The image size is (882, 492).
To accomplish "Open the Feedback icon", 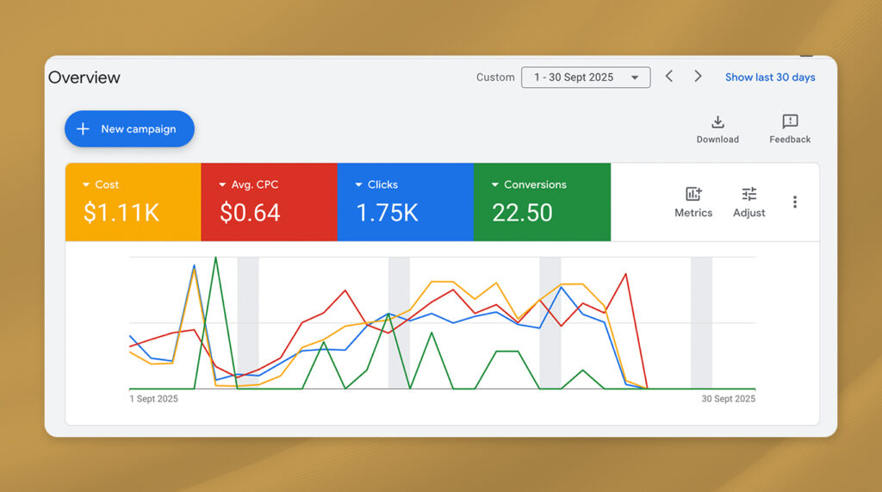I will click(x=790, y=122).
